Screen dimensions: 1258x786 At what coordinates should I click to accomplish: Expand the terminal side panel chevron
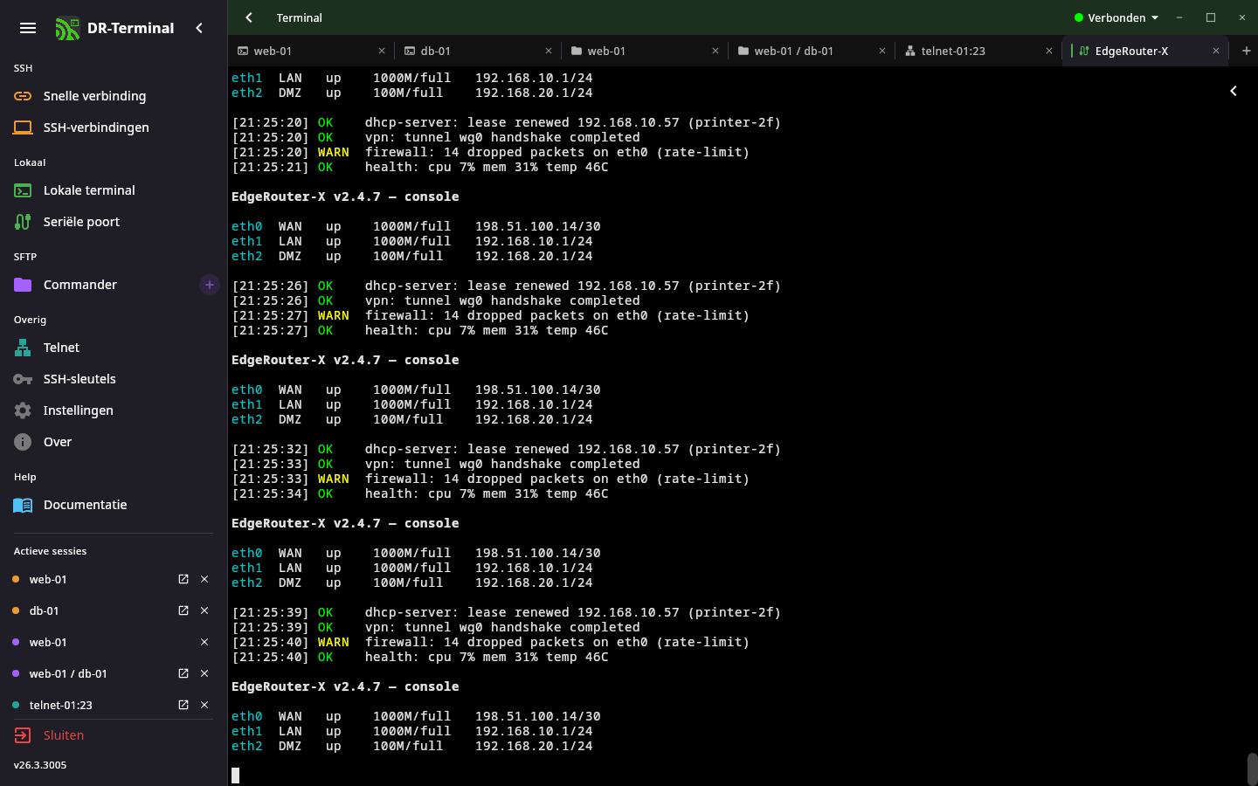pyautogui.click(x=1234, y=91)
